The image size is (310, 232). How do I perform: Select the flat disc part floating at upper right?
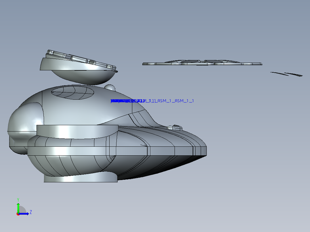(x=202, y=63)
